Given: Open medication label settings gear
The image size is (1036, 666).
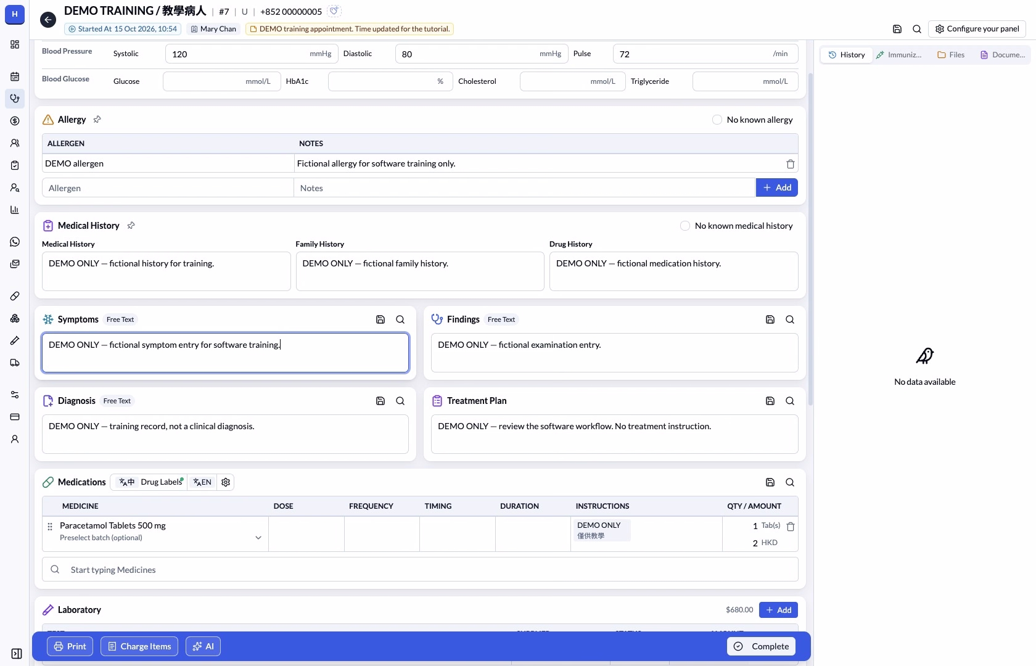Looking at the screenshot, I should (x=226, y=482).
